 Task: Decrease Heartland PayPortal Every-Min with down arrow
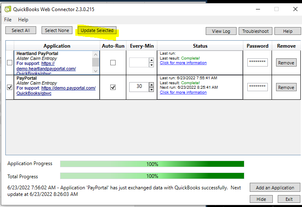[151, 65]
